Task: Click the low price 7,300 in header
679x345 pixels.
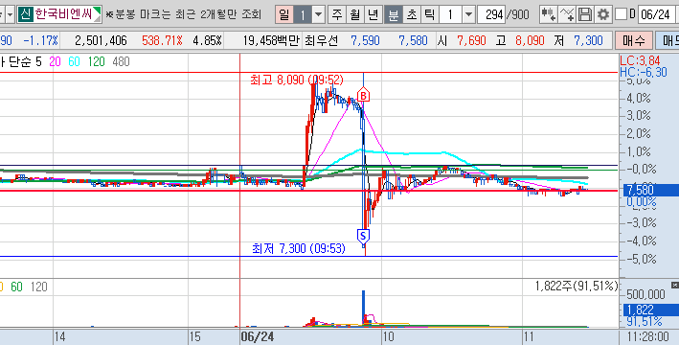Action: pyautogui.click(x=588, y=41)
